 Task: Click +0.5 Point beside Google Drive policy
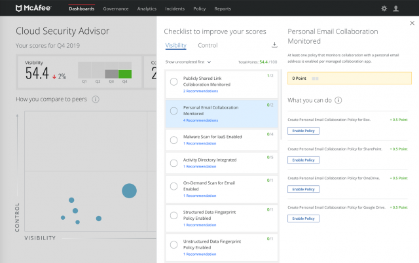coord(399,207)
